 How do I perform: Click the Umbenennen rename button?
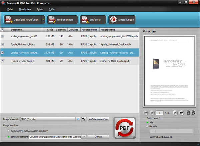62,20
